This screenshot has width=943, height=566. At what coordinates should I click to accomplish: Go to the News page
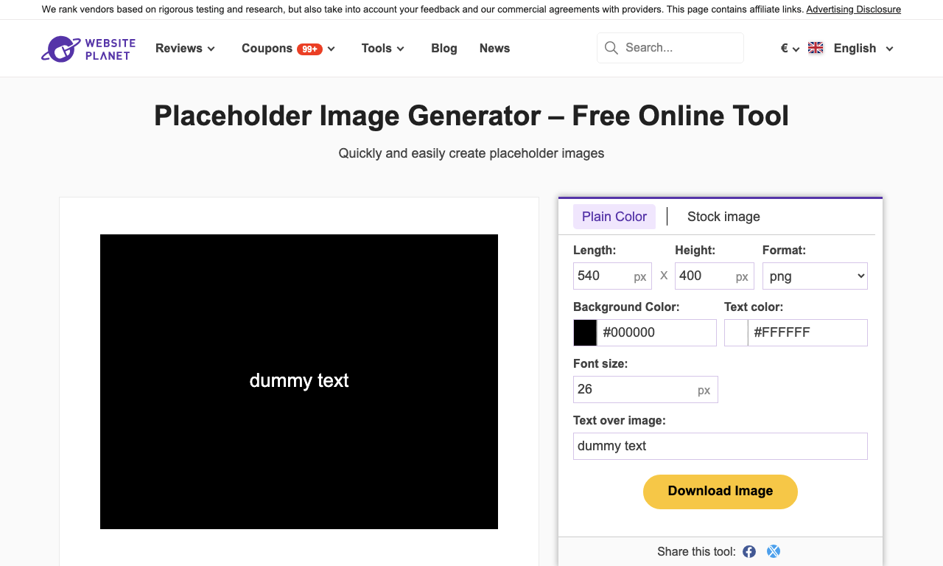[x=494, y=49]
